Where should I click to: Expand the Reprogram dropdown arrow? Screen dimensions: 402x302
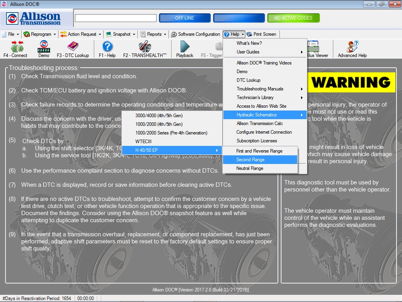click(55, 35)
